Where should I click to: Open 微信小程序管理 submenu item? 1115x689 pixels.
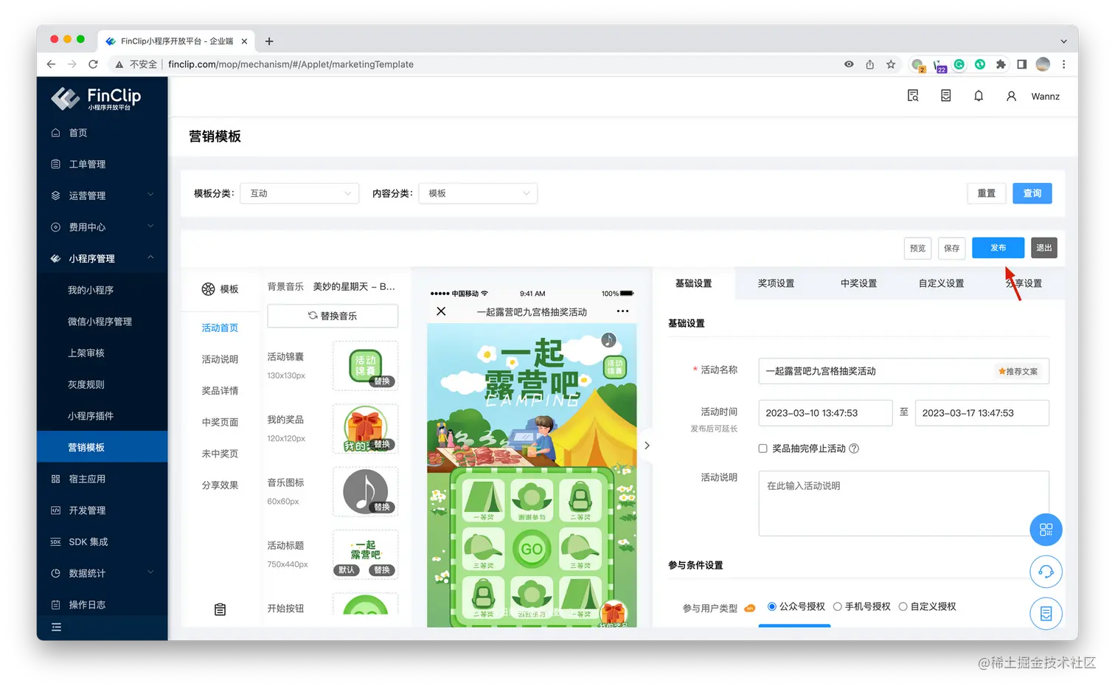(102, 322)
